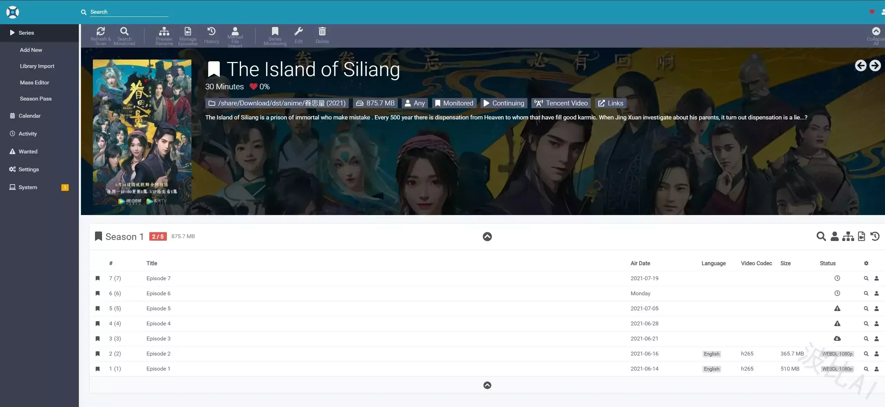Search Season 1 with magnifier icon
Viewport: 885px width, 407px height.
click(x=821, y=236)
